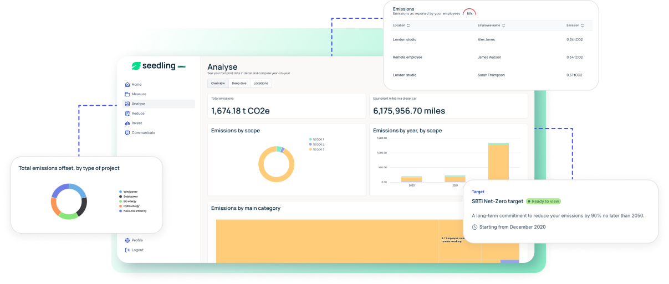The height and width of the screenshot is (284, 669).
Task: Click the offset by project type donut chart
Action: coord(69,202)
